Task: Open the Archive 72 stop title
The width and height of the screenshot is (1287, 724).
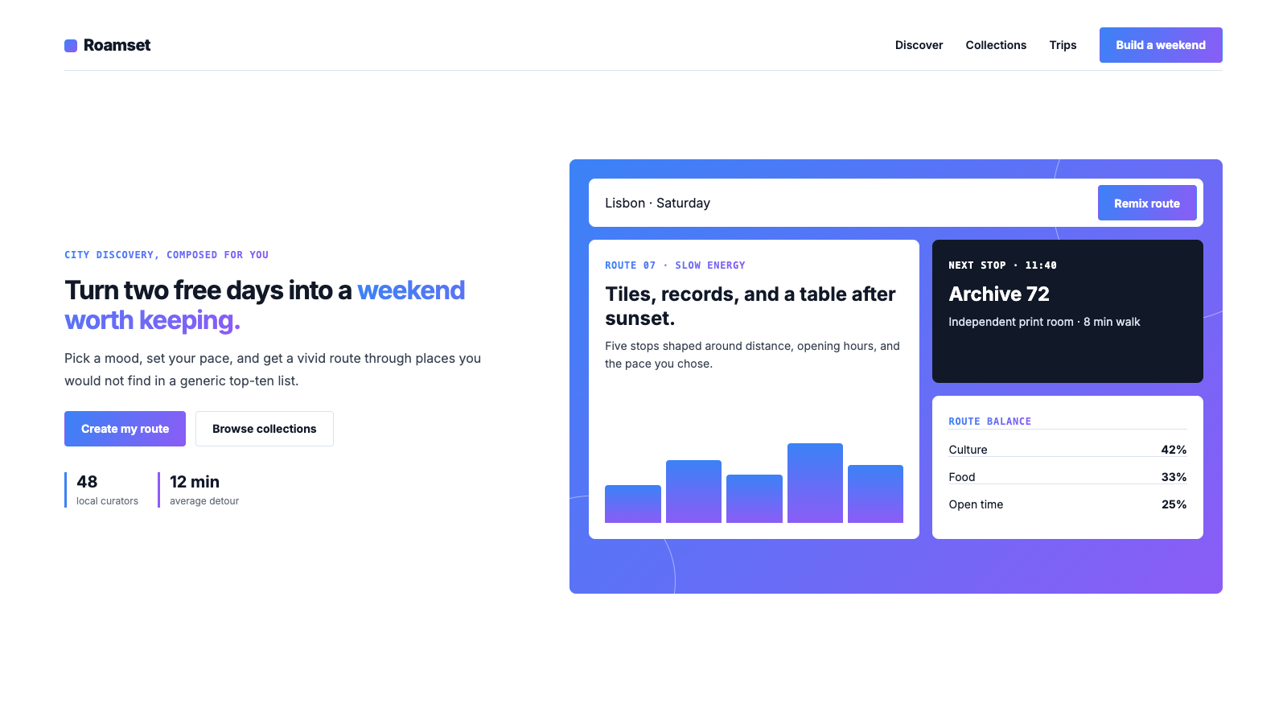Action: point(999,294)
